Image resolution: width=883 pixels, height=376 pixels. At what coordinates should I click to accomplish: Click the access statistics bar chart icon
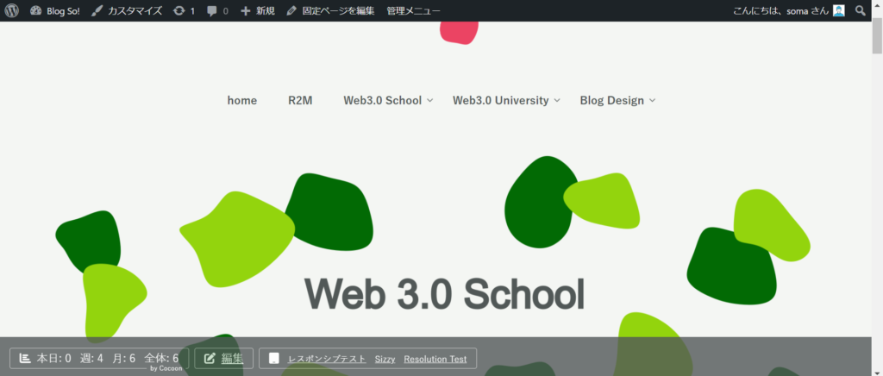tap(25, 358)
